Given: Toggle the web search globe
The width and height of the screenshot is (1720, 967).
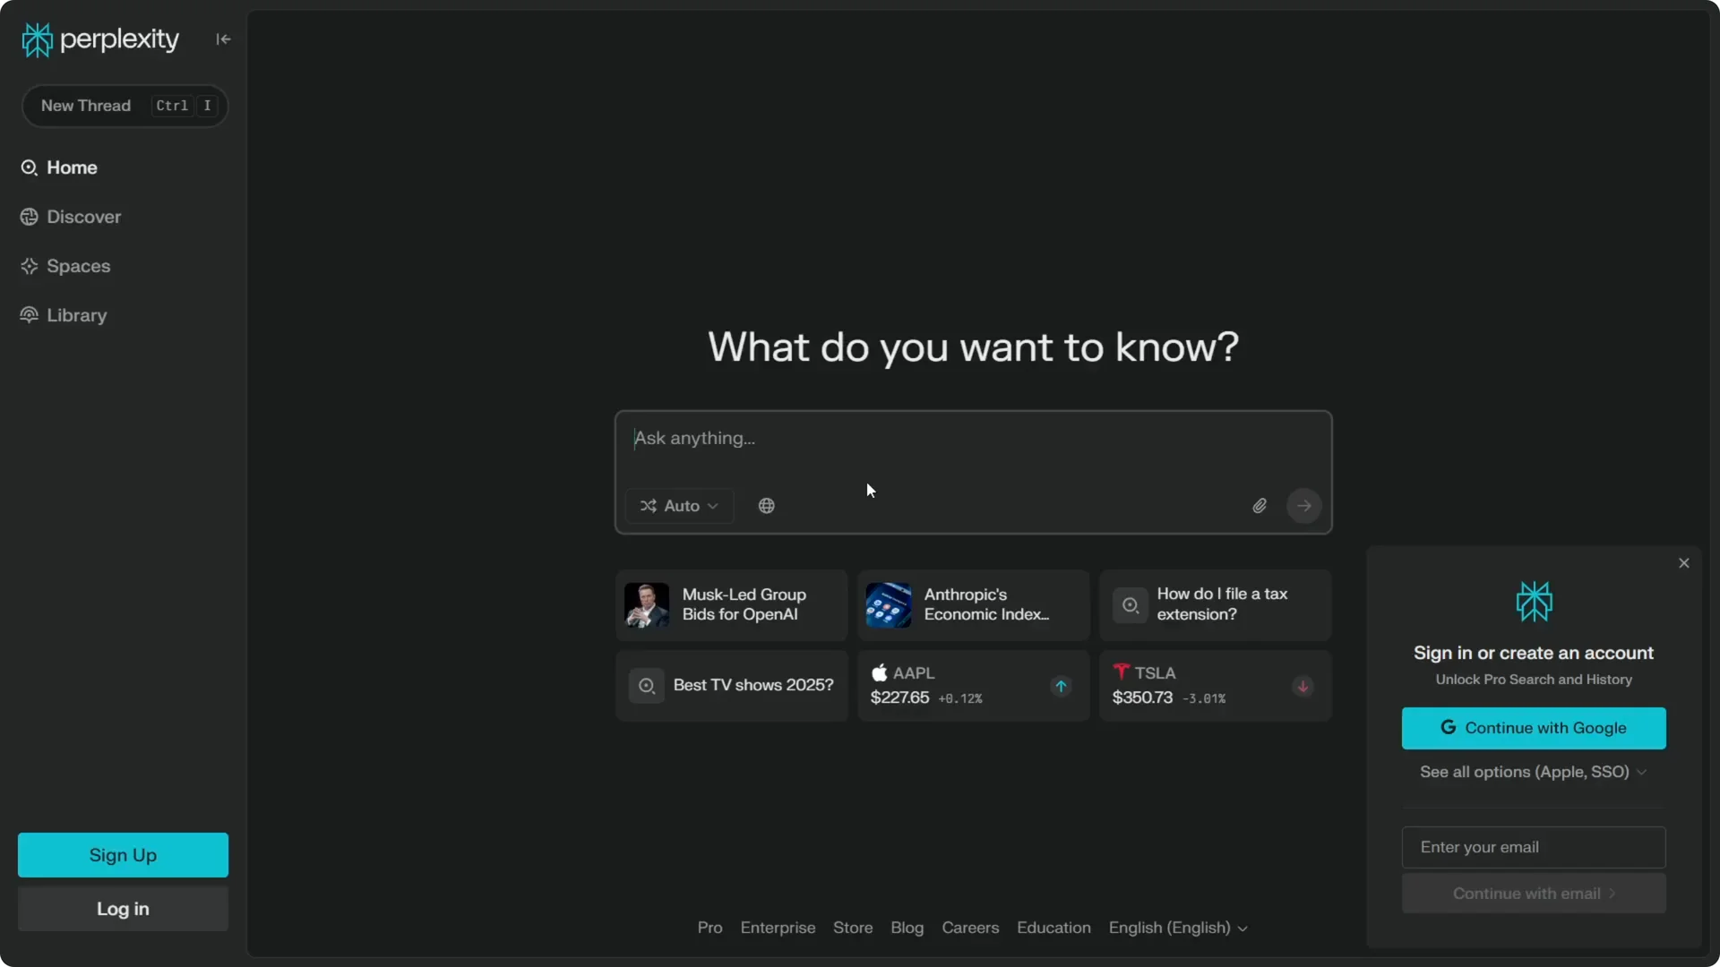Looking at the screenshot, I should point(766,505).
